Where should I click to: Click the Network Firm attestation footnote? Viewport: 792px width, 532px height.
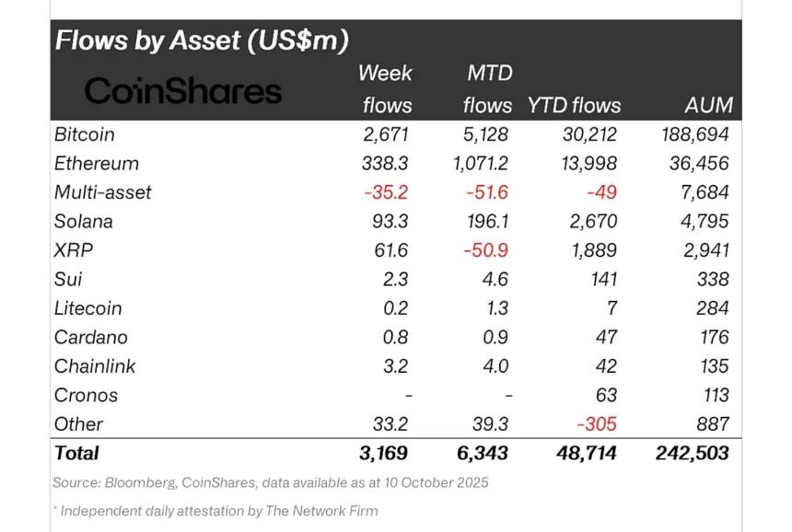(x=215, y=510)
